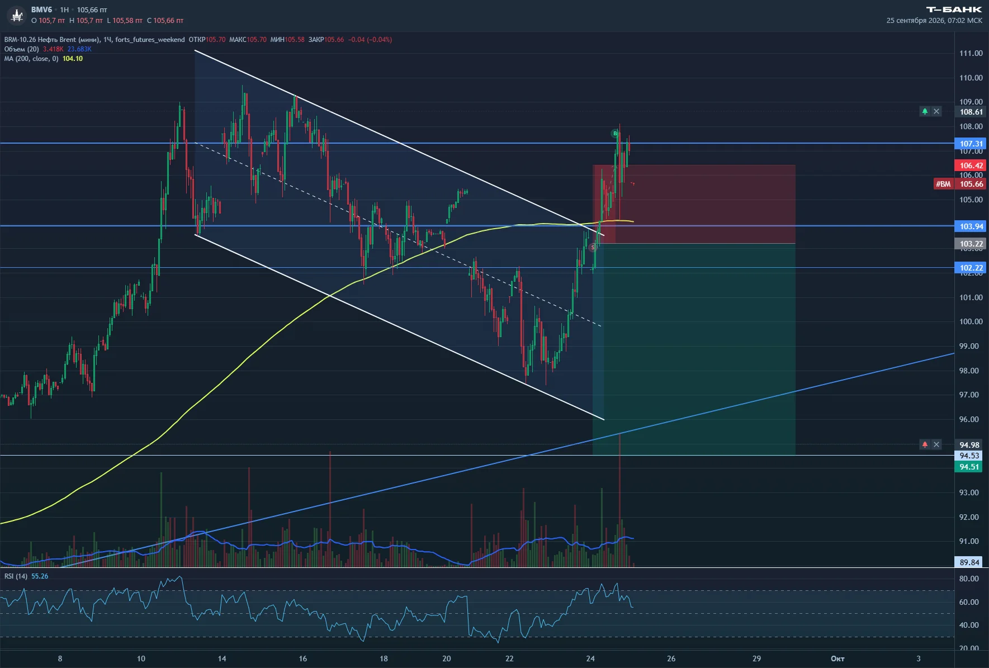Click the 94.53 price label
989x668 pixels.
coord(969,456)
